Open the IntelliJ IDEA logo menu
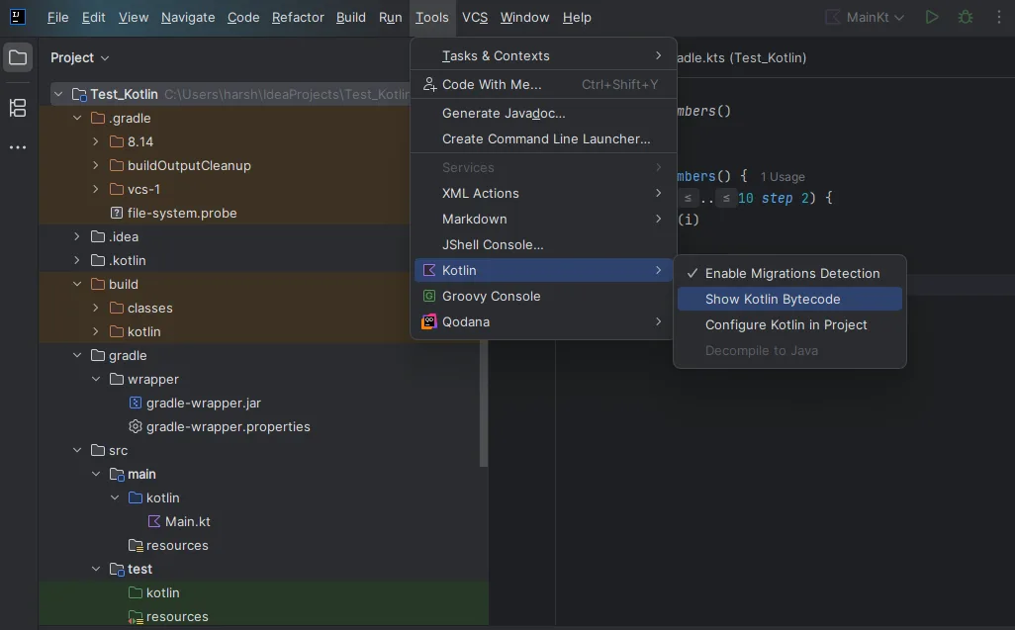This screenshot has width=1015, height=630. pos(18,17)
